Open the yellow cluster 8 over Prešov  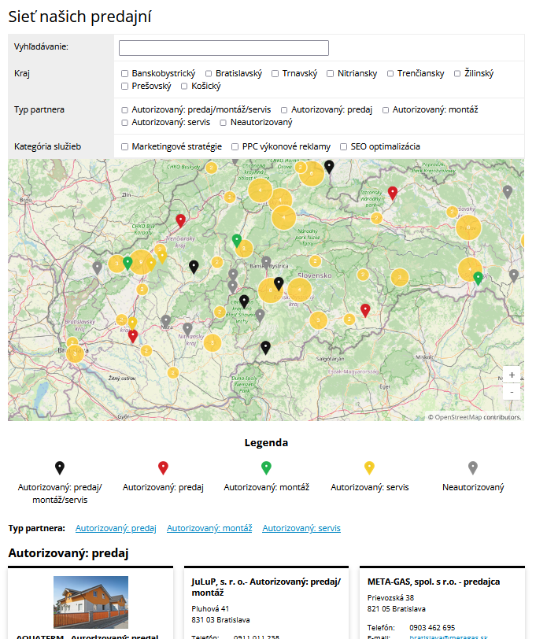tap(468, 227)
